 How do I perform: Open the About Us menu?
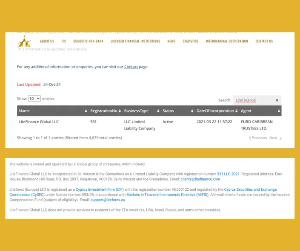(x=47, y=41)
